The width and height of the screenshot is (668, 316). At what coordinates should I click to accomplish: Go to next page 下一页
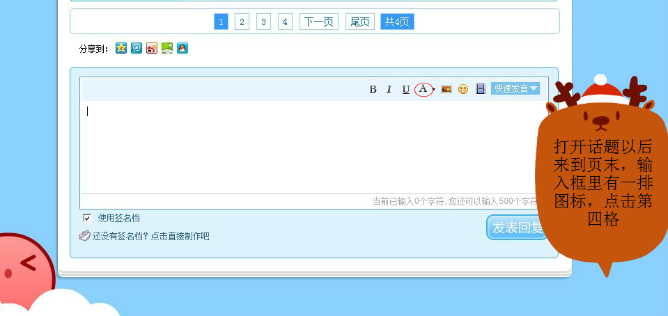318,22
